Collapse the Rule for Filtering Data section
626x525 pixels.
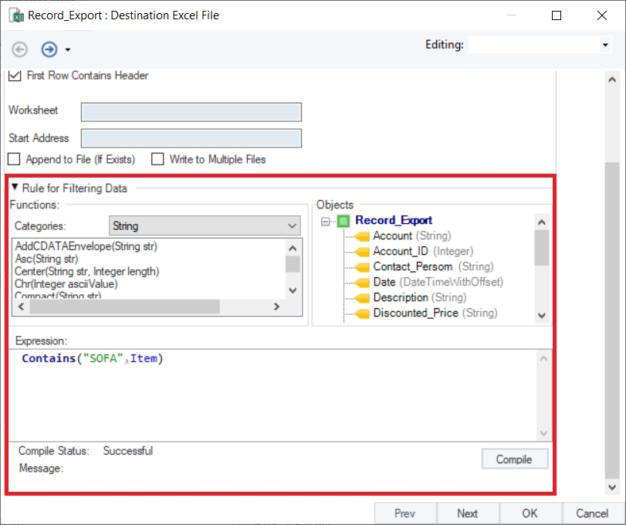15,188
